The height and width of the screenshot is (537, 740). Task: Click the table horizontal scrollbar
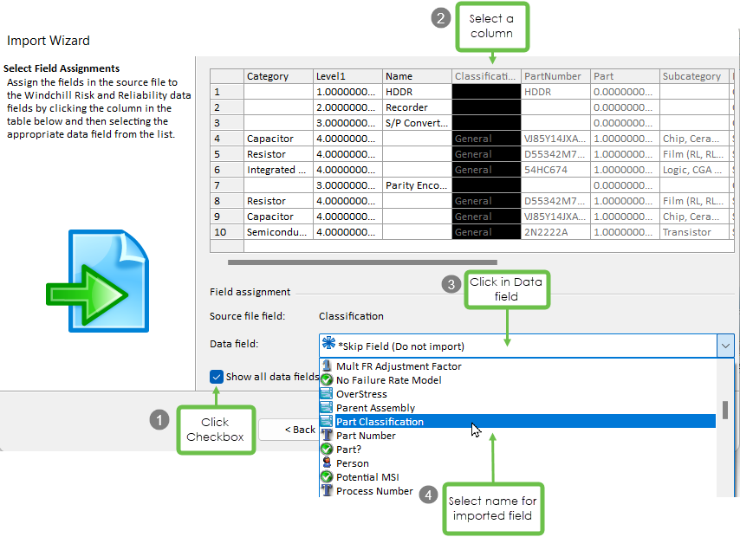coord(362,262)
